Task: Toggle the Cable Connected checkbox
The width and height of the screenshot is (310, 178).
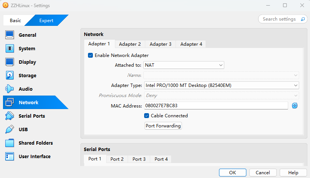Action: pos(147,116)
